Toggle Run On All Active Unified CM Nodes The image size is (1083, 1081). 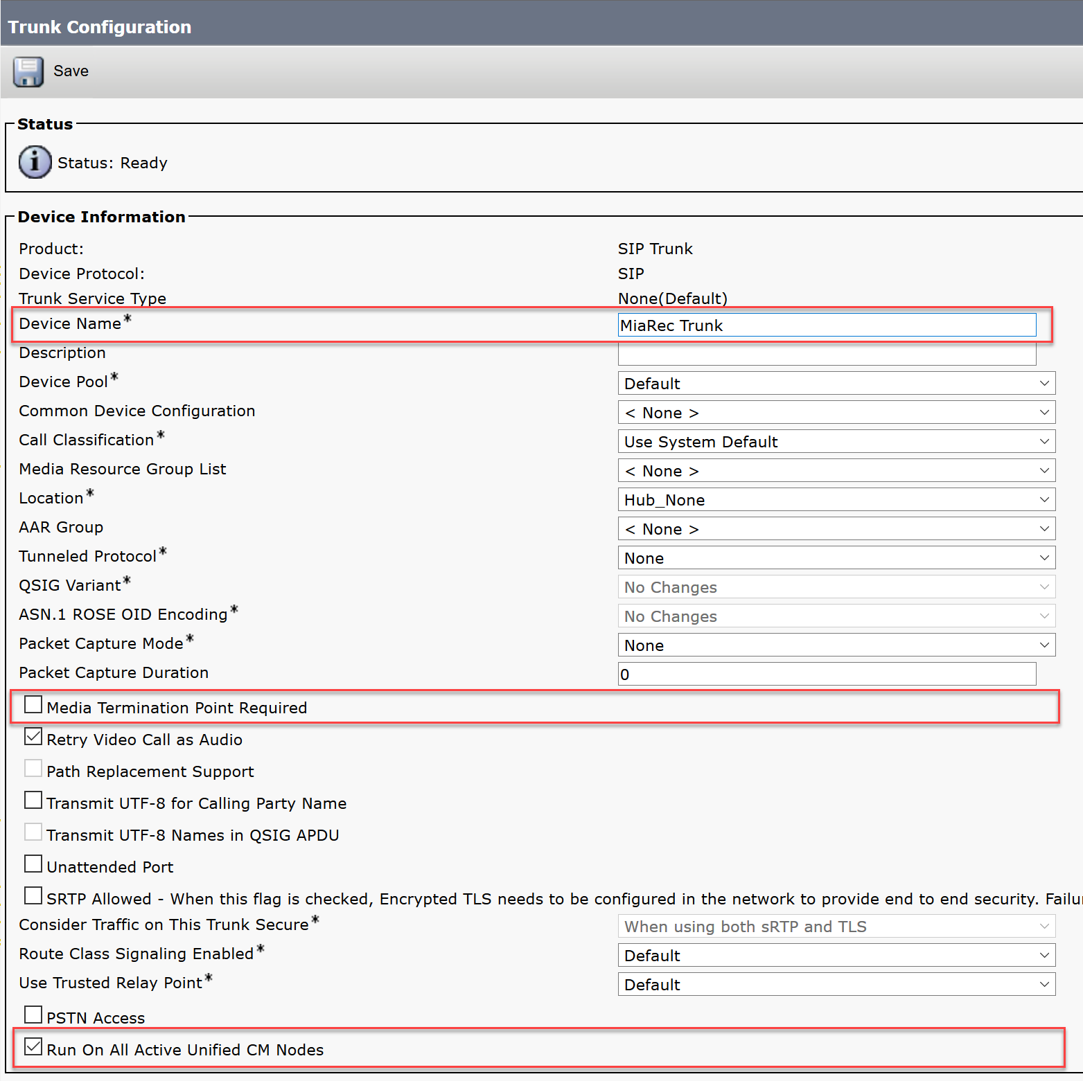pos(33,1047)
